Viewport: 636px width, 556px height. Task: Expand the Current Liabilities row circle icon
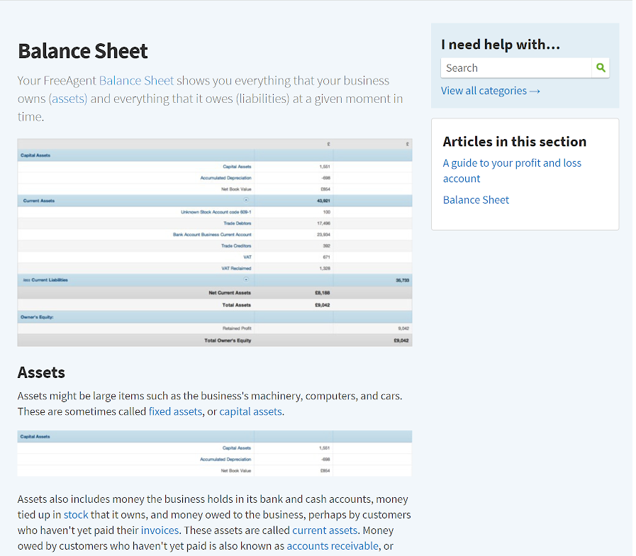(246, 280)
